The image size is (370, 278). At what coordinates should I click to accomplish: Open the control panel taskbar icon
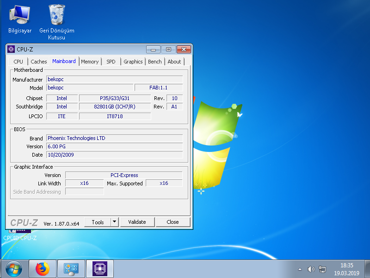point(71,269)
